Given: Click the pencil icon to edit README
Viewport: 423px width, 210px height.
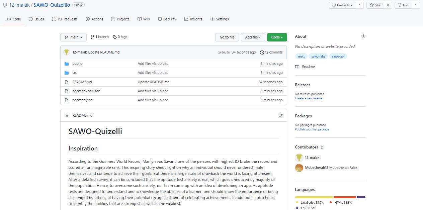Looking at the screenshot, I should (x=280, y=115).
